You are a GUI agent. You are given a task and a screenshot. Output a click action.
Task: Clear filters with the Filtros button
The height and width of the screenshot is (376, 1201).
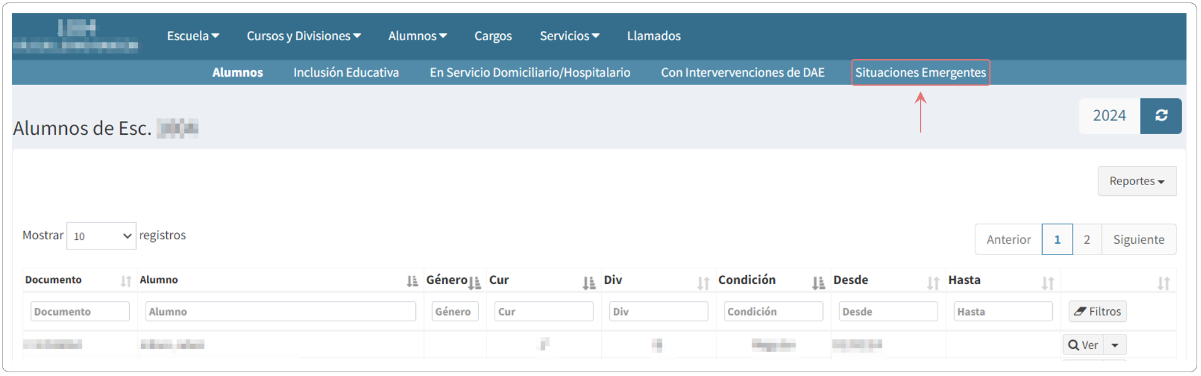tap(1097, 311)
